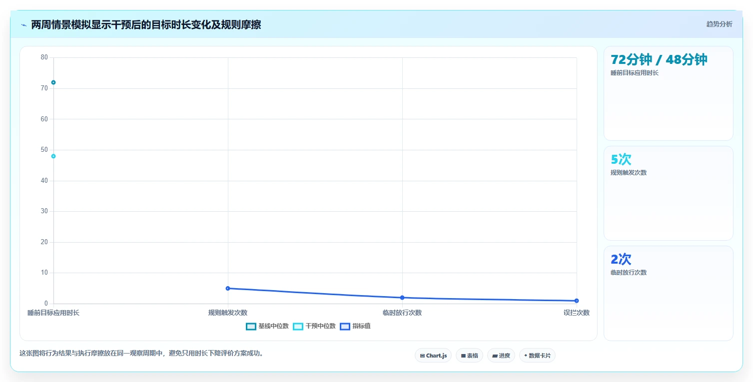Click the 干预中位数 legend color box

(x=298, y=327)
